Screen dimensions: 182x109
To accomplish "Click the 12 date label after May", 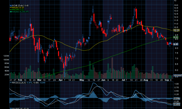I will click(89, 80).
